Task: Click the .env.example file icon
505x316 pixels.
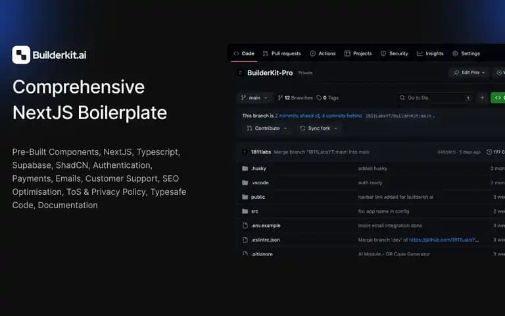Action: (x=245, y=225)
